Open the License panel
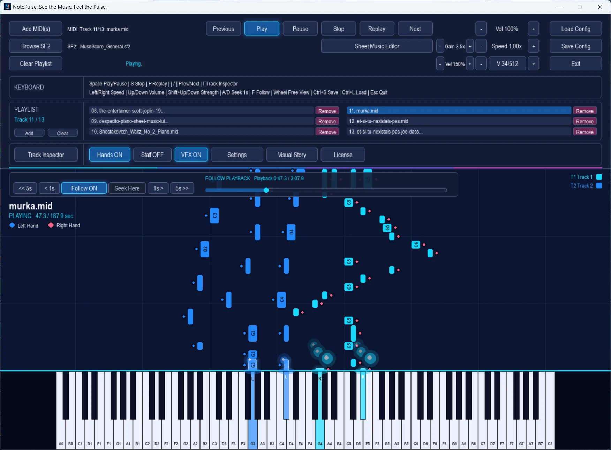Viewport: 611px width, 450px height. click(343, 155)
